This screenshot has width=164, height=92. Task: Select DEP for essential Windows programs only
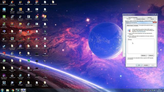tap(128, 33)
